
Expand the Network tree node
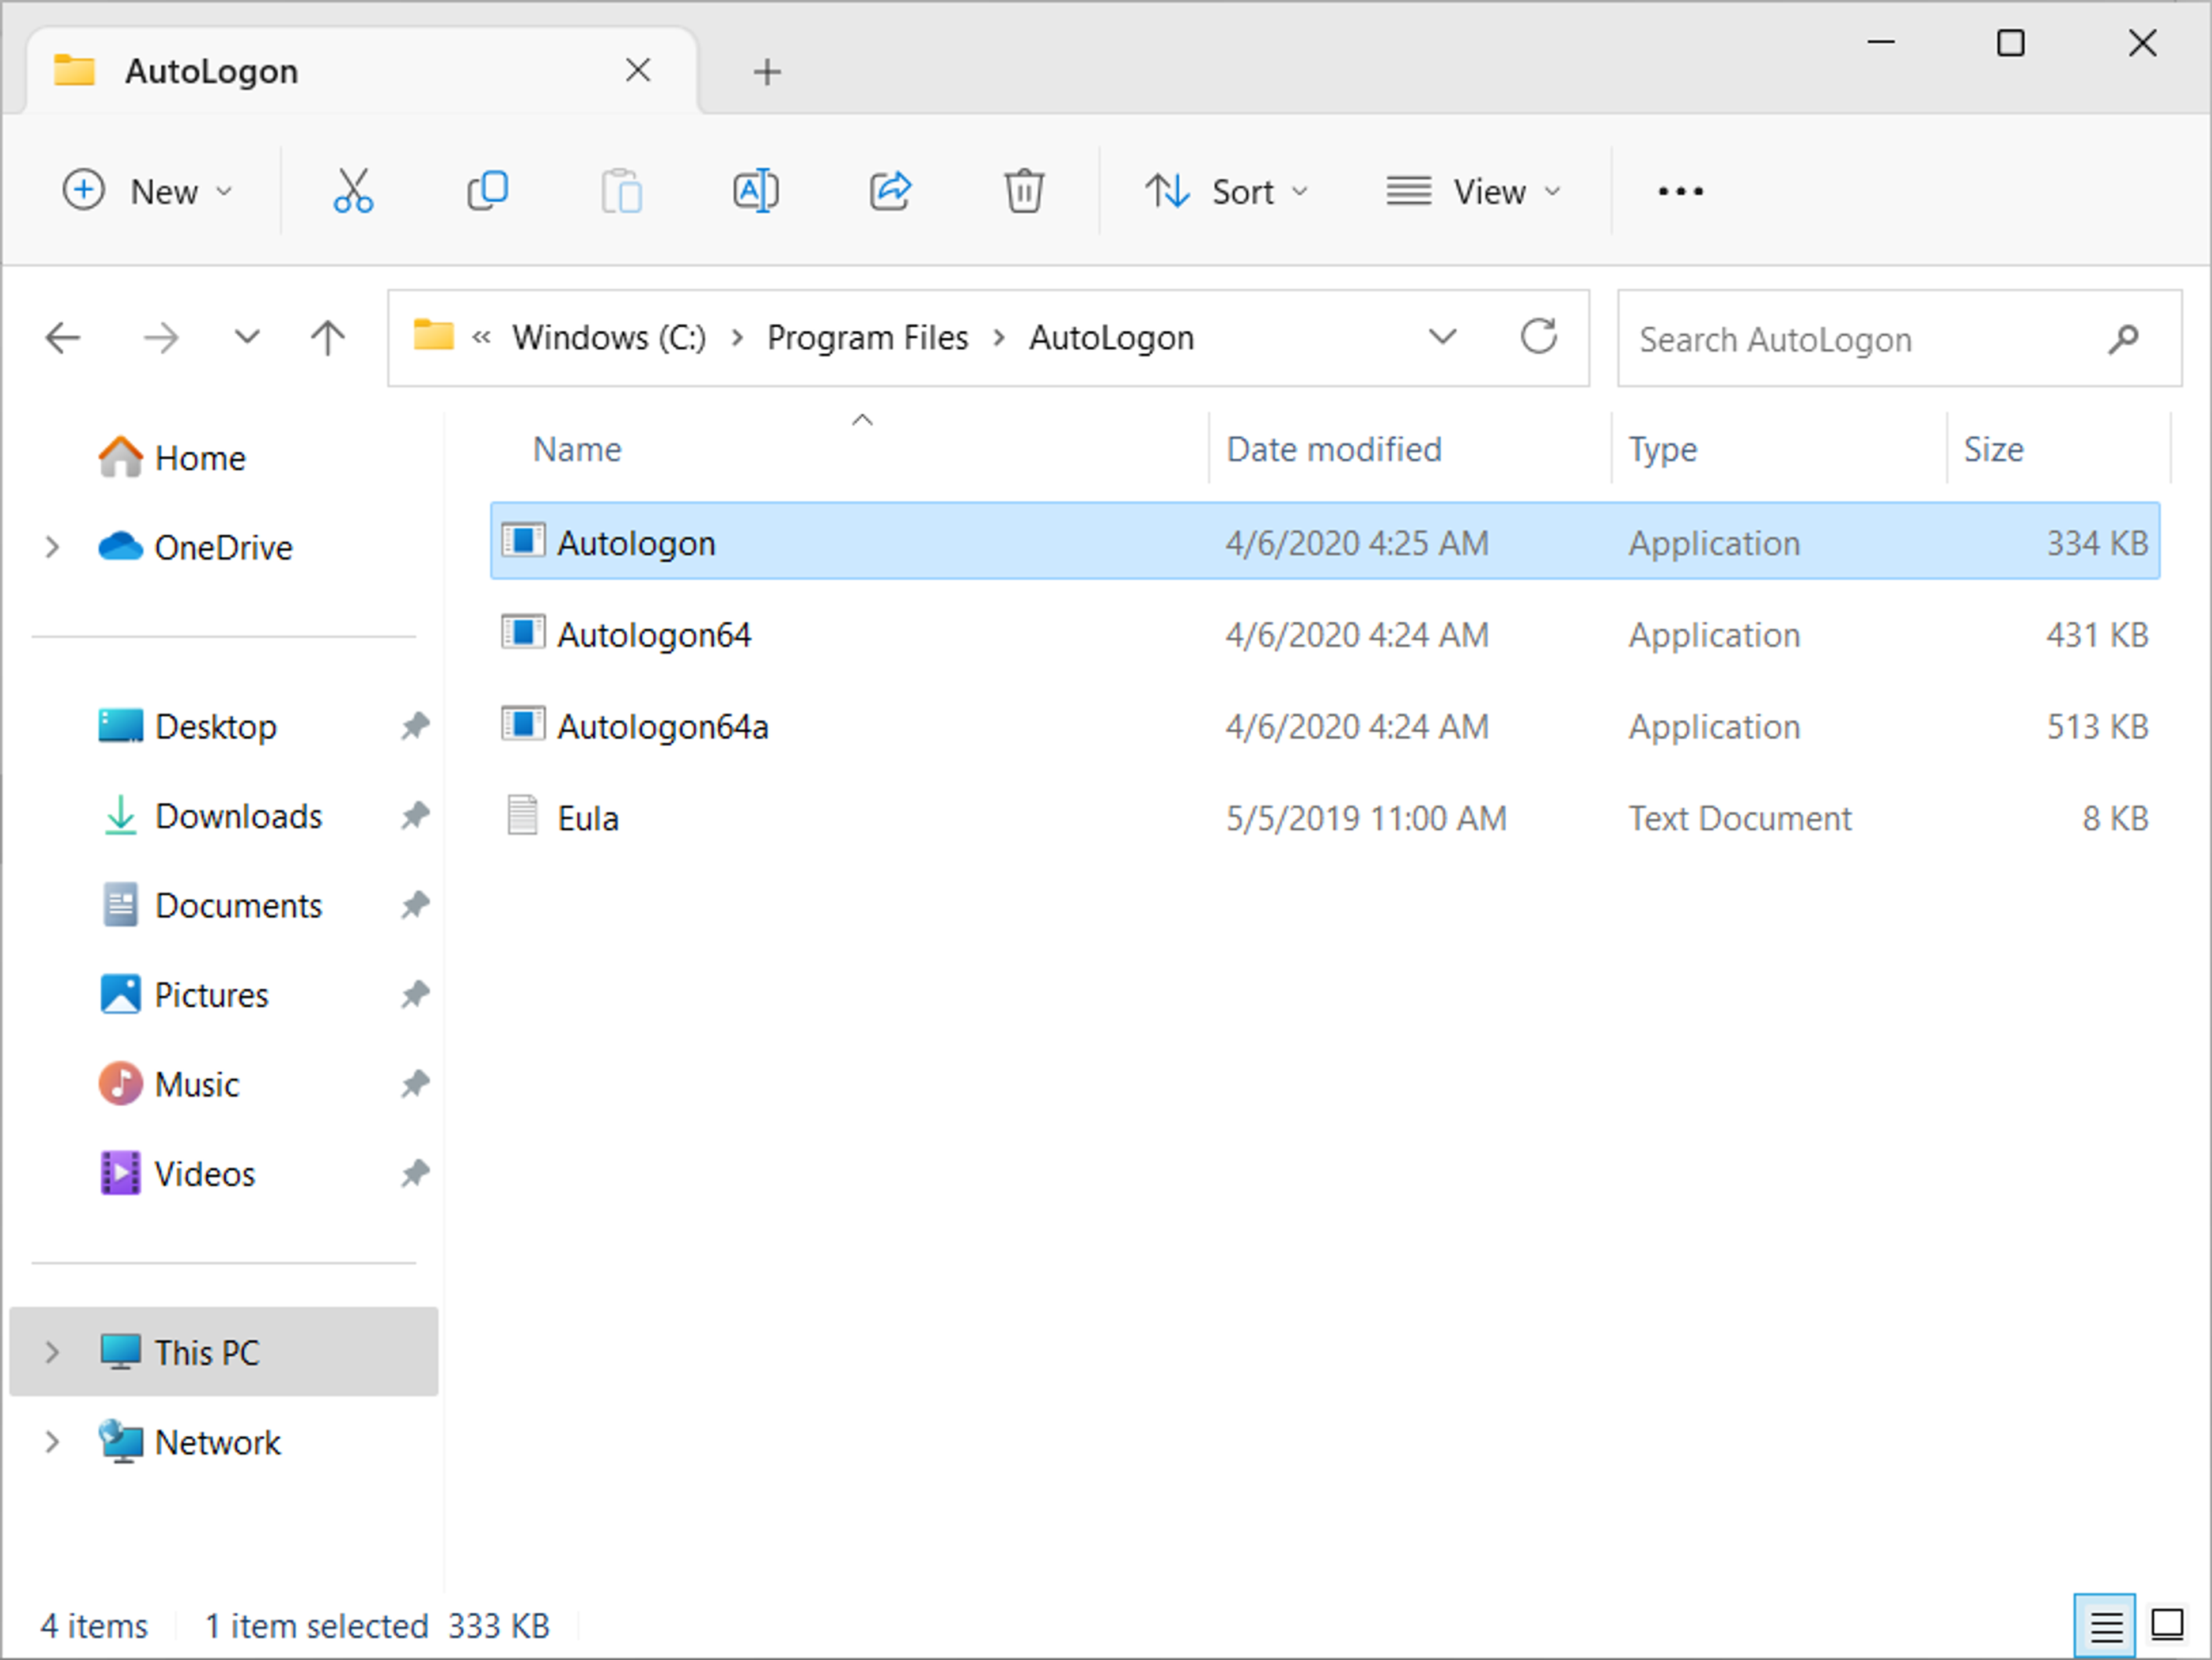pos(52,1442)
